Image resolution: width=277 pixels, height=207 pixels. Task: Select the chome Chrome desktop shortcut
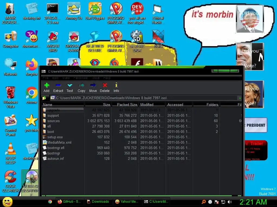tap(31, 95)
